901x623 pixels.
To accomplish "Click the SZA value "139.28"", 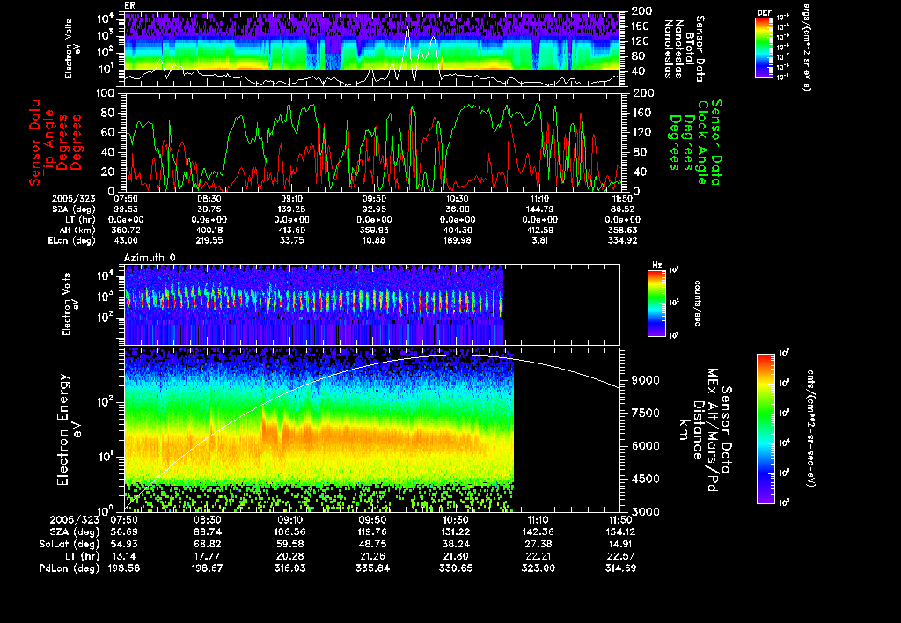I will tap(290, 209).
